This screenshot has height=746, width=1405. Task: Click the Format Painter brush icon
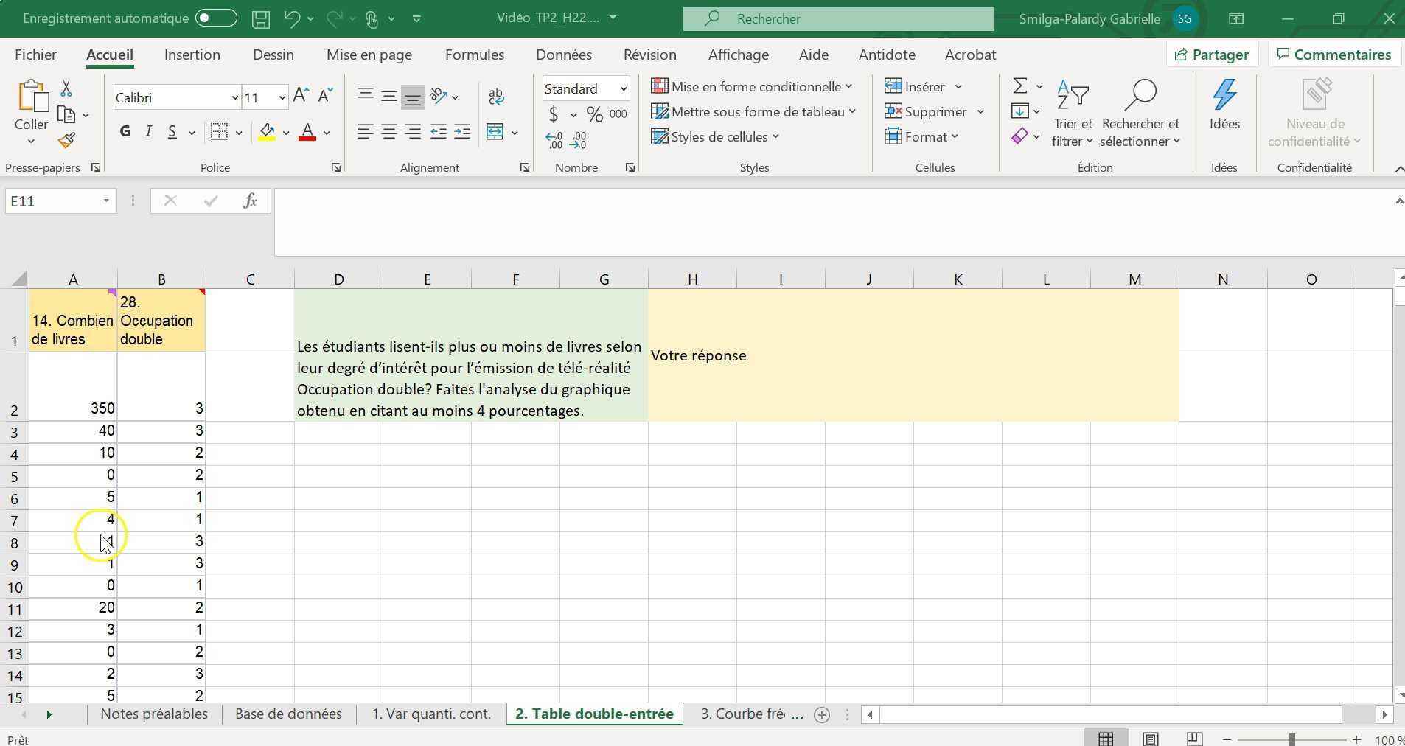pos(67,140)
